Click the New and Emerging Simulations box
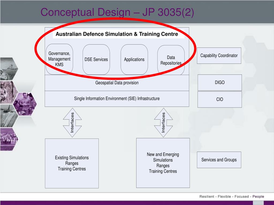 click(x=163, y=163)
